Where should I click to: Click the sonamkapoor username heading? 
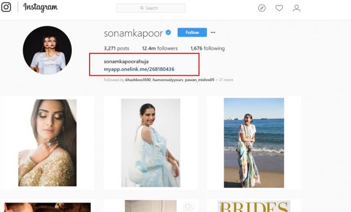pos(134,34)
